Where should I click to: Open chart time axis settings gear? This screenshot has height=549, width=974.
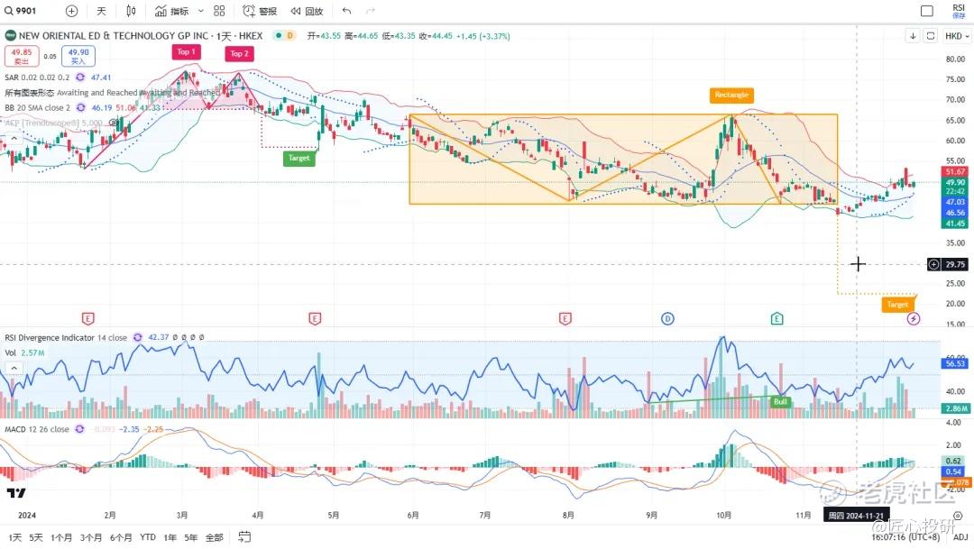pyautogui.click(x=958, y=516)
